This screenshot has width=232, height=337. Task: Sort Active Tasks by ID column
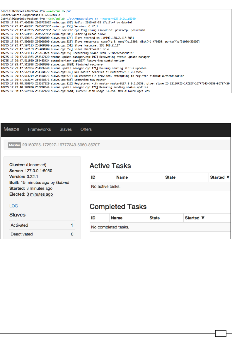click(x=102, y=177)
